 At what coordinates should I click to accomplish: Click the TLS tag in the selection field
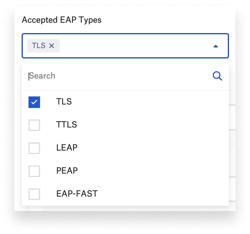39,45
